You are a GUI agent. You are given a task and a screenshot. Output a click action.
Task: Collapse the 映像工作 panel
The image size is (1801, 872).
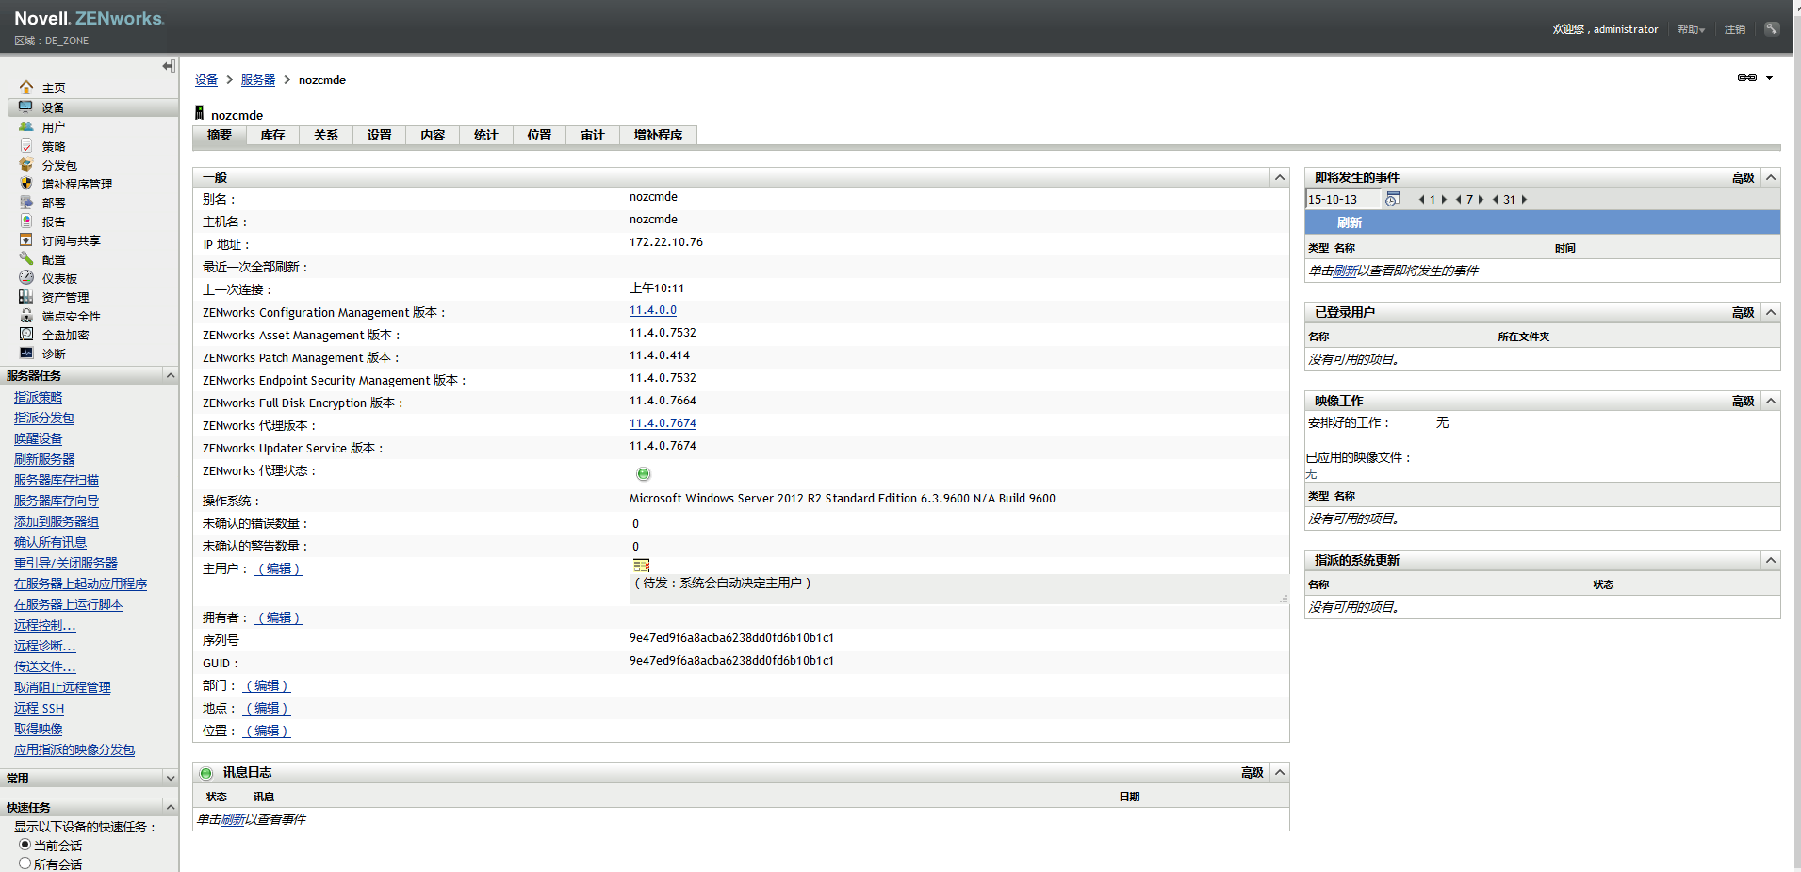1771,401
